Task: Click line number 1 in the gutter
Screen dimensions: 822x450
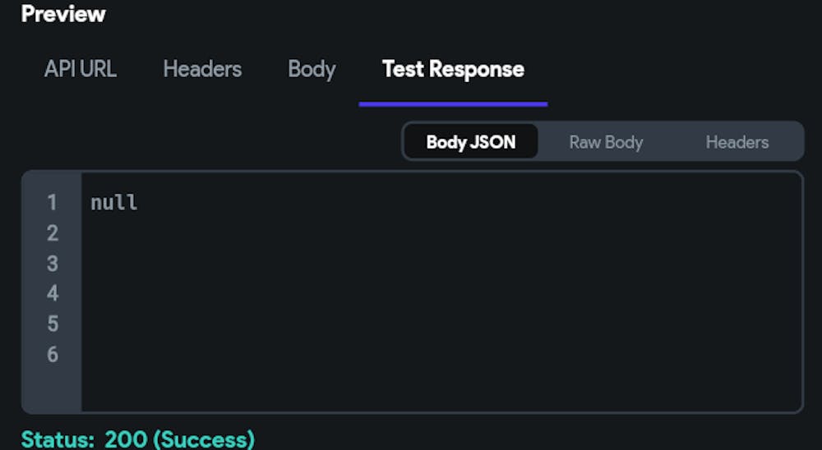Action: point(52,202)
